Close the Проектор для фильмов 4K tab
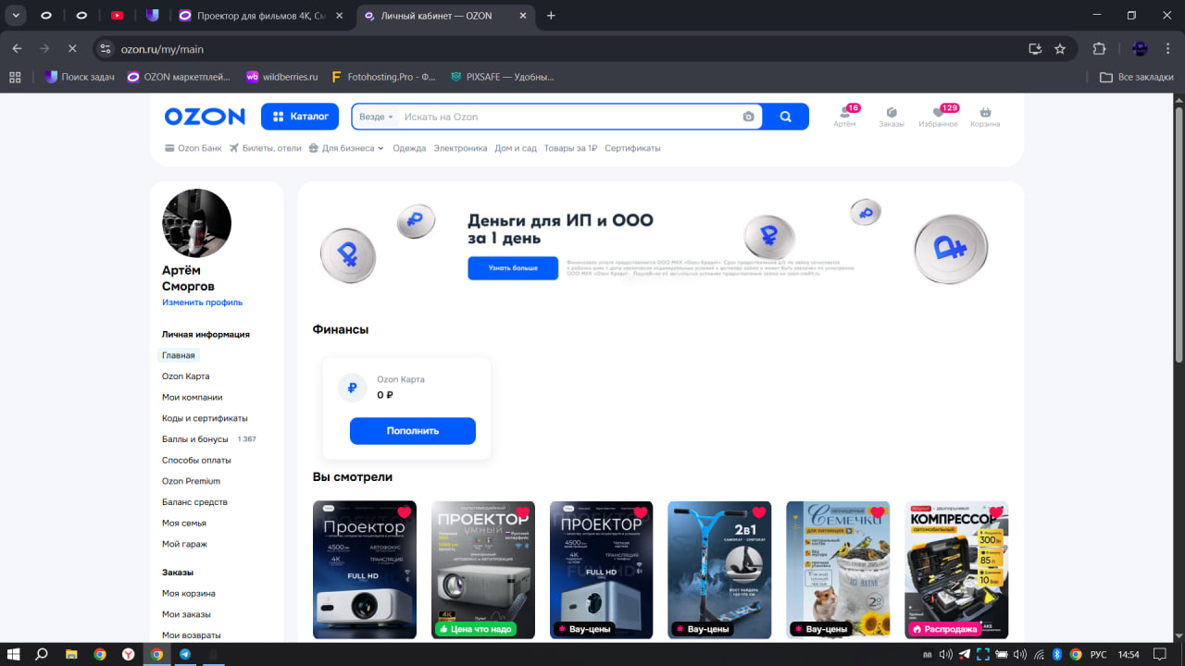 [x=338, y=16]
